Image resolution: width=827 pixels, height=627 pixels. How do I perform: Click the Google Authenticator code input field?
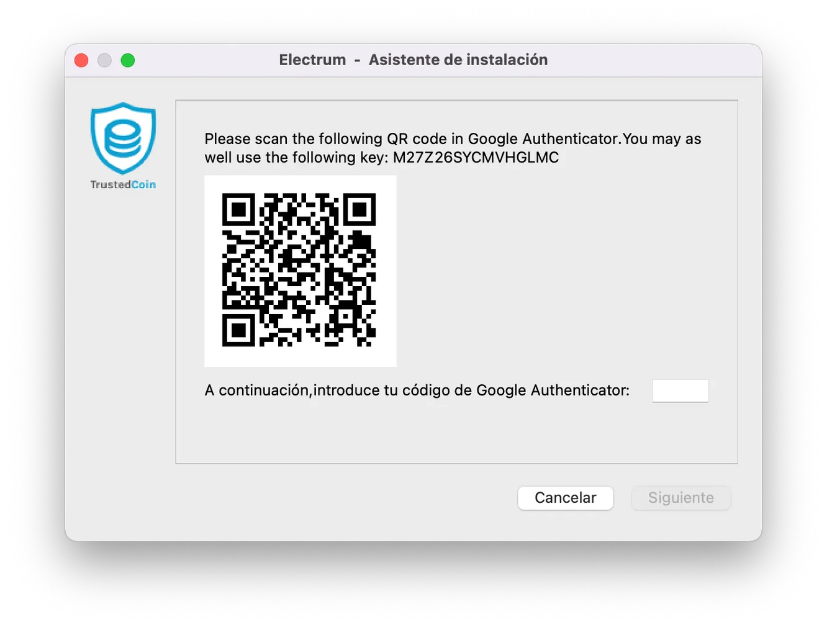pos(680,390)
